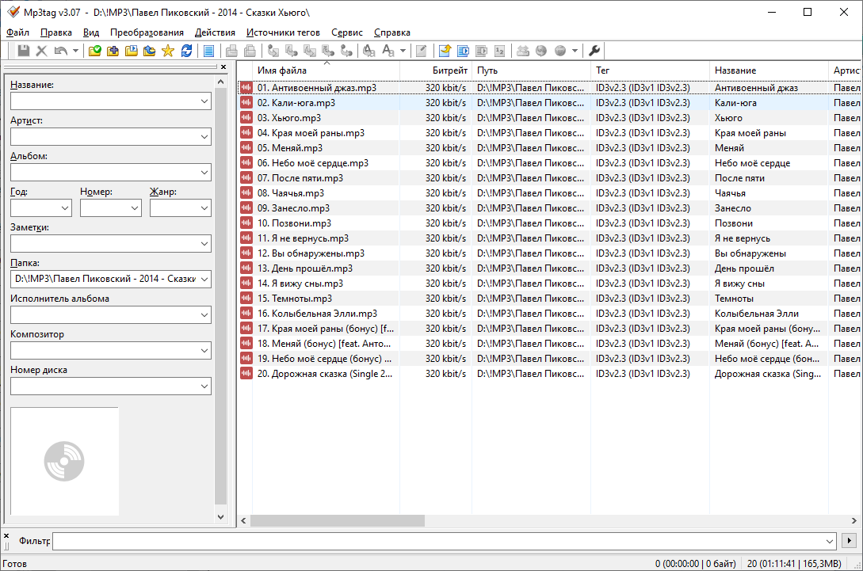The width and height of the screenshot is (863, 571).
Task: Expand the Папка path dropdown
Action: (x=204, y=280)
